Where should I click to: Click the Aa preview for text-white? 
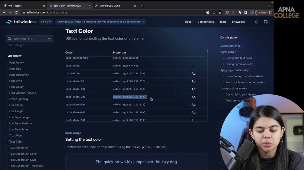[194, 74]
